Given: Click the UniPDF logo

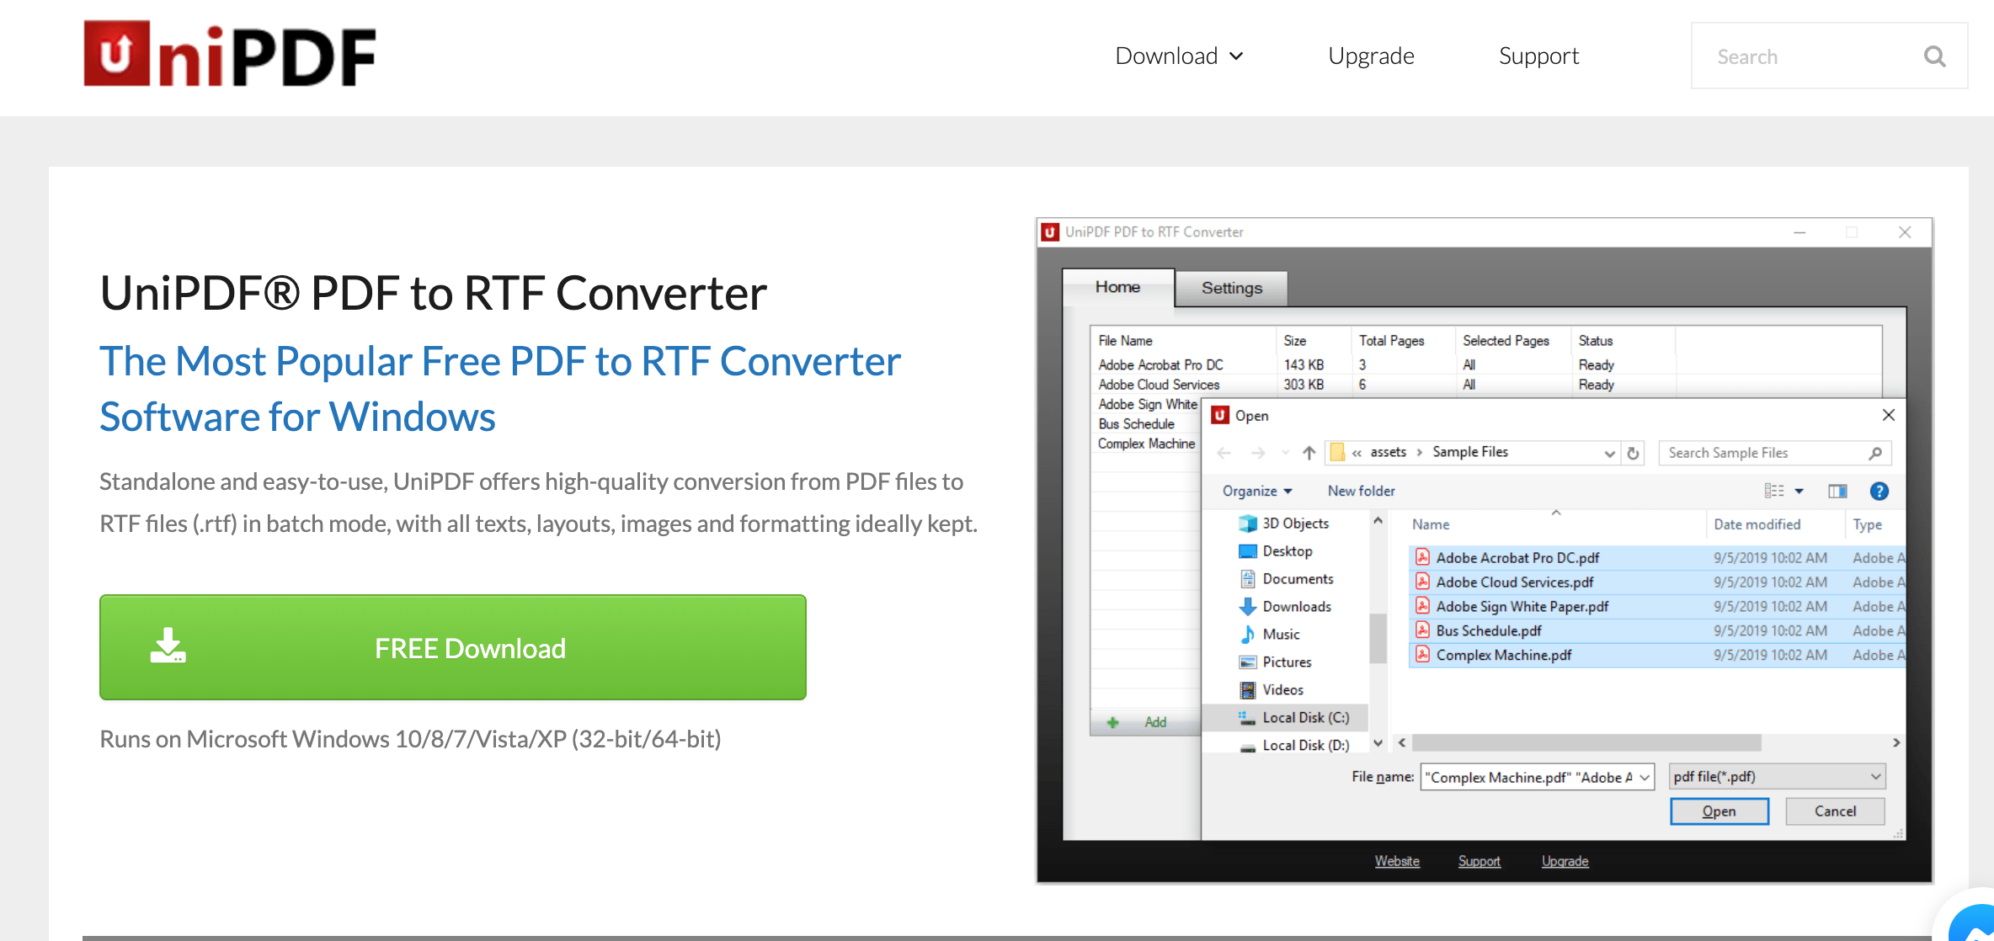Looking at the screenshot, I should coord(230,55).
